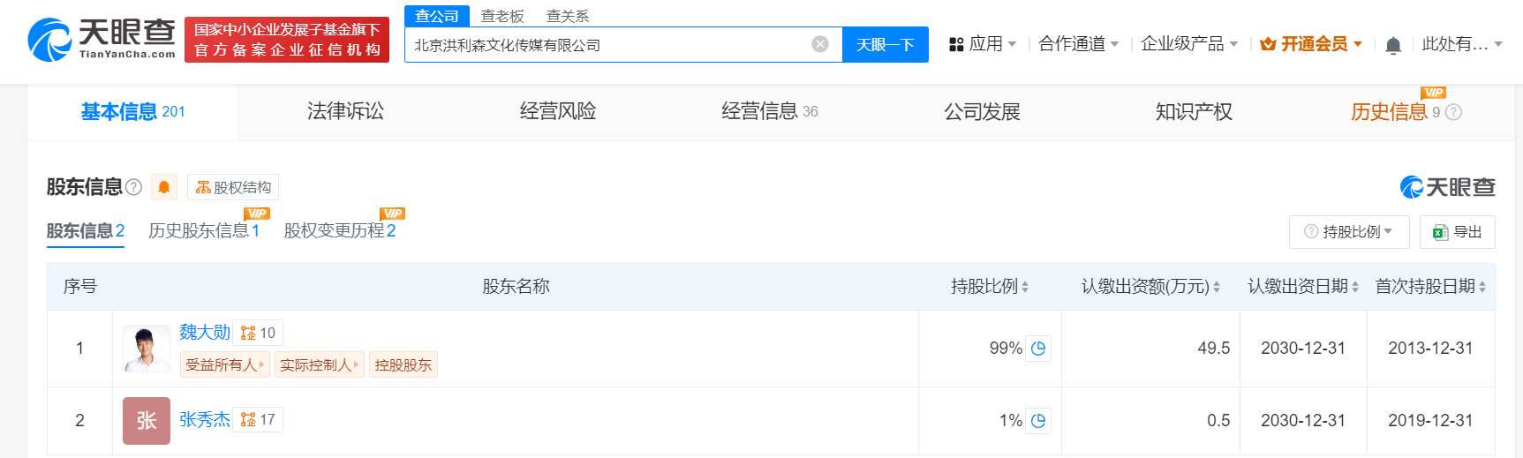Screen dimensions: 1523x458
Task: Expand the 合作通道 menu
Action: tap(1079, 44)
